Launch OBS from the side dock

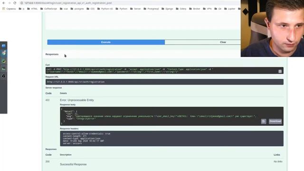[x=3, y=76]
